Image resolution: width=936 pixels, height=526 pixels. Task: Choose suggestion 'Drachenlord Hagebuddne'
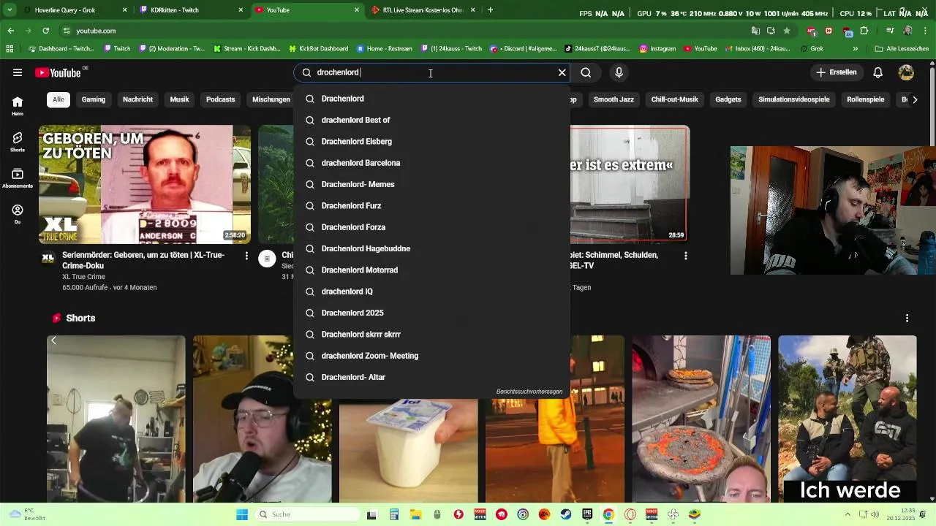431,248
